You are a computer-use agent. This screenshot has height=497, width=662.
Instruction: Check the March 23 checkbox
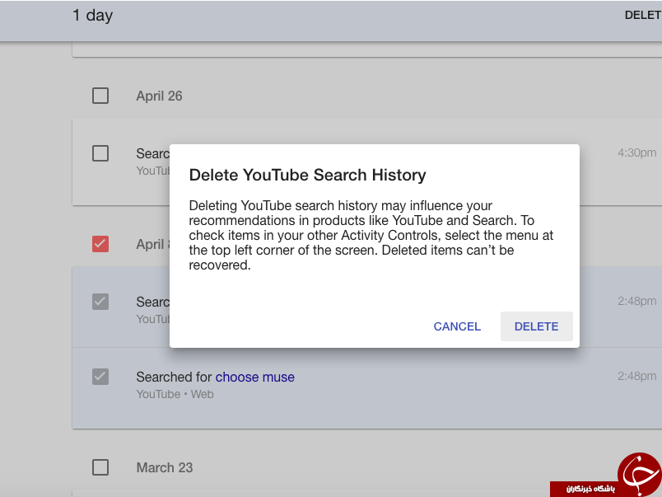[100, 467]
